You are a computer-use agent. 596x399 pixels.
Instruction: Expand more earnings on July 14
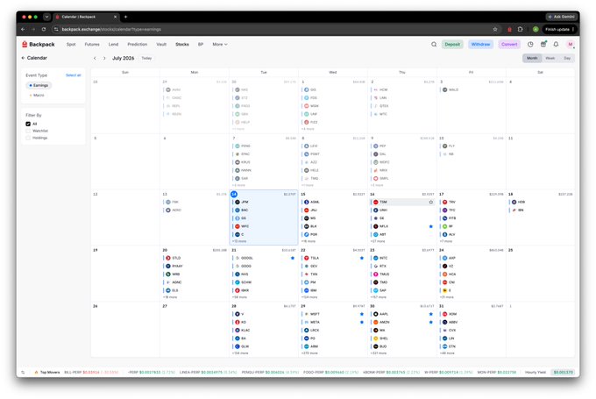pyautogui.click(x=239, y=241)
